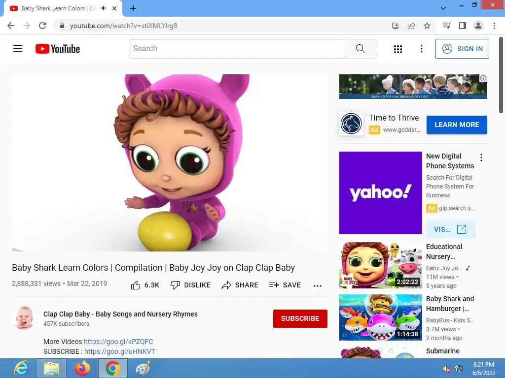
Task: Open the media control icon in toolbar
Action: 446,26
